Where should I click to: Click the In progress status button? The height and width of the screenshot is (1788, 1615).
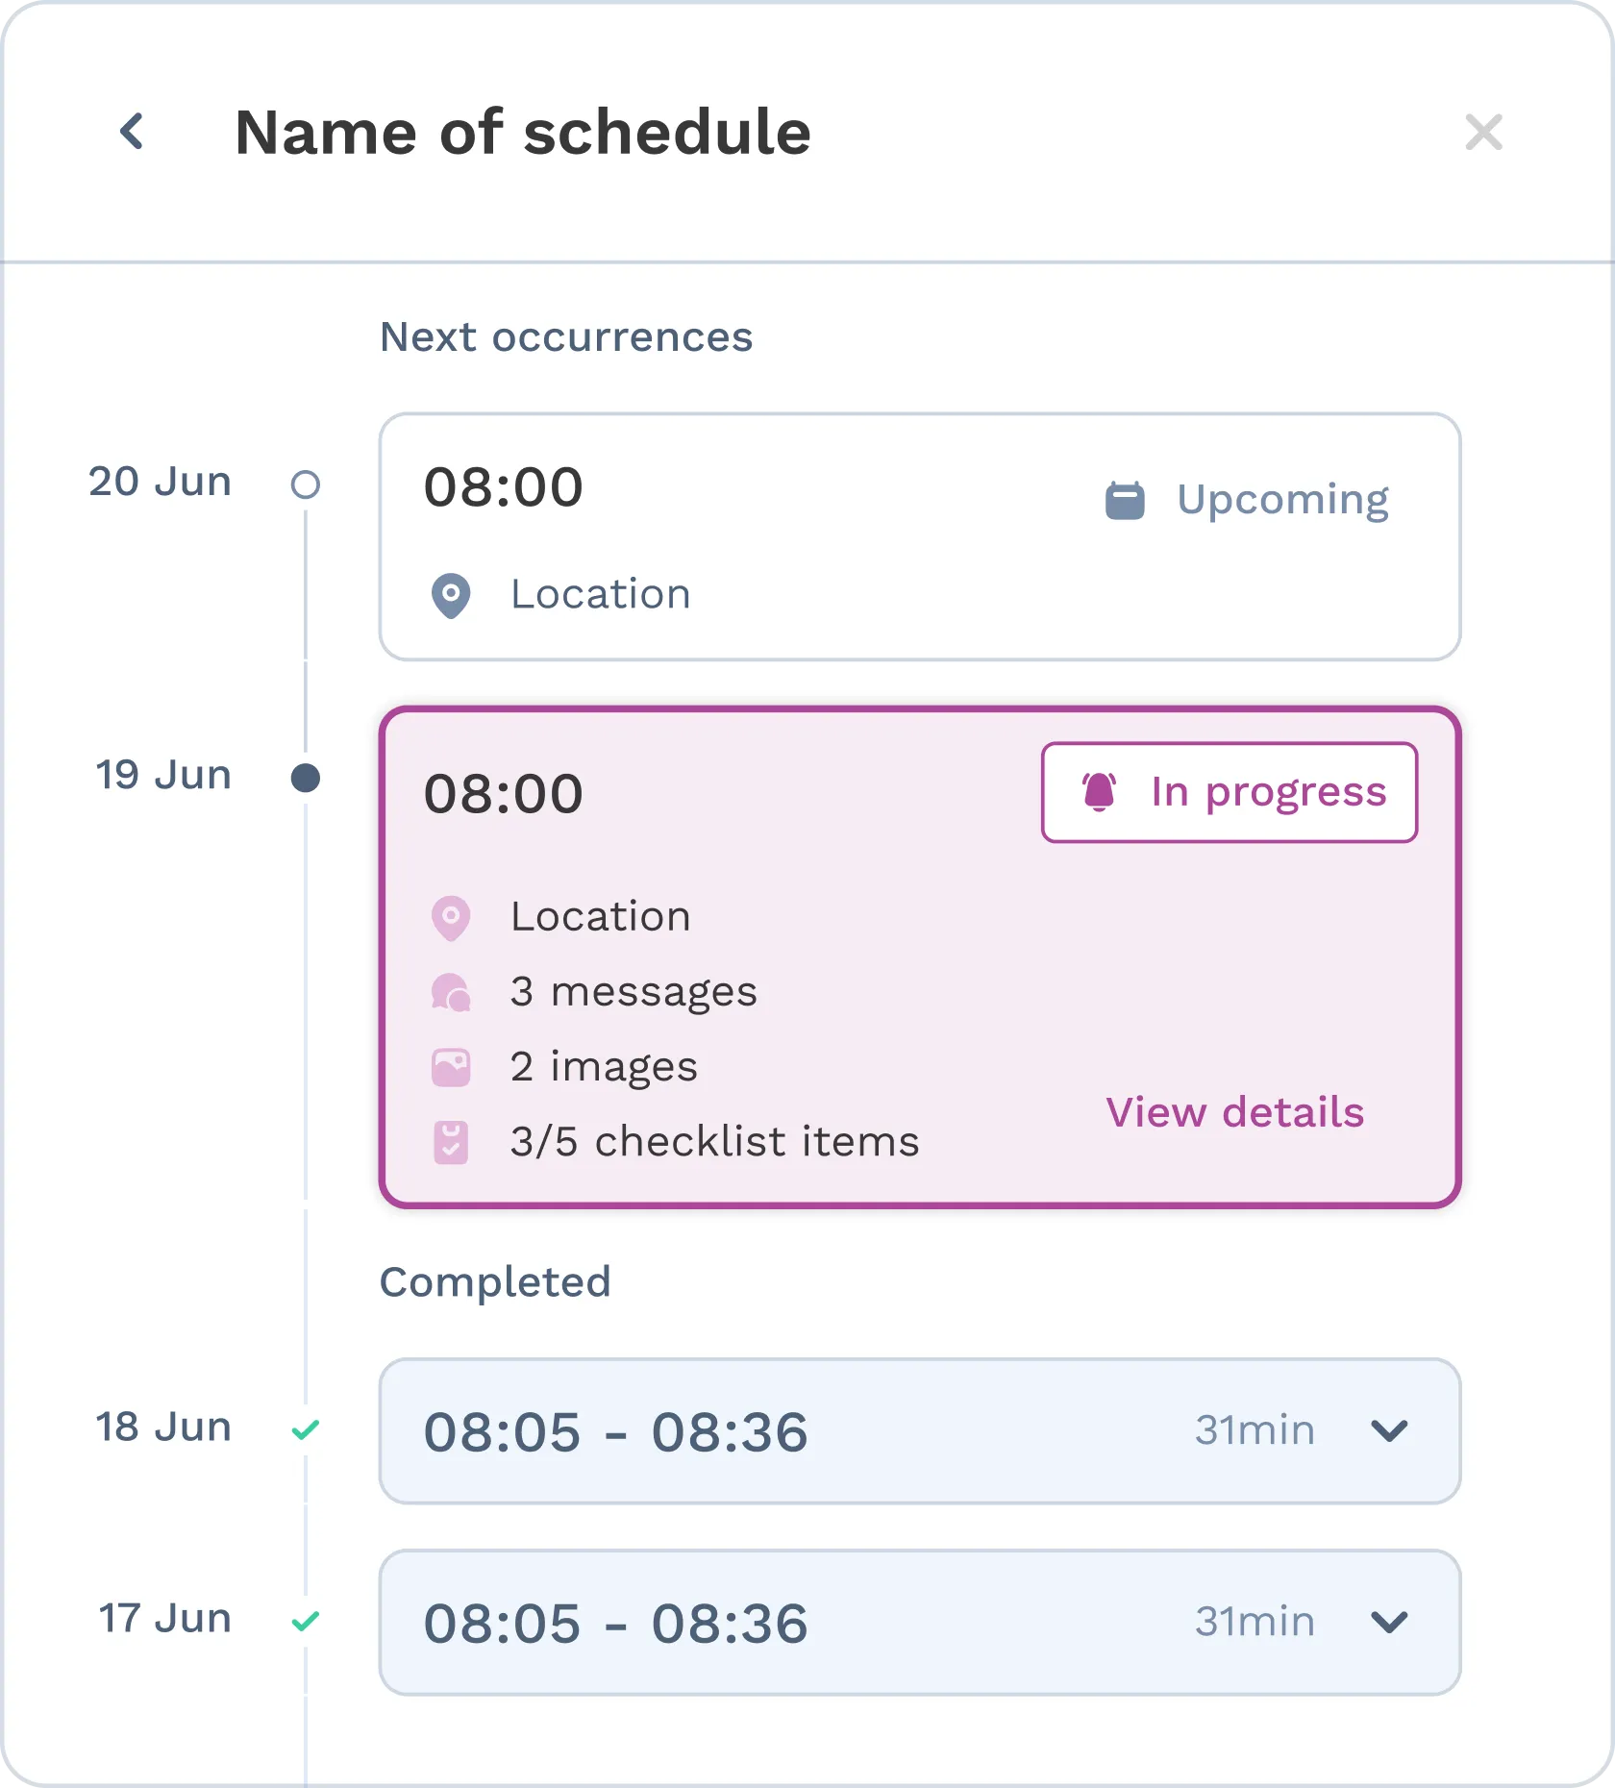click(1230, 792)
